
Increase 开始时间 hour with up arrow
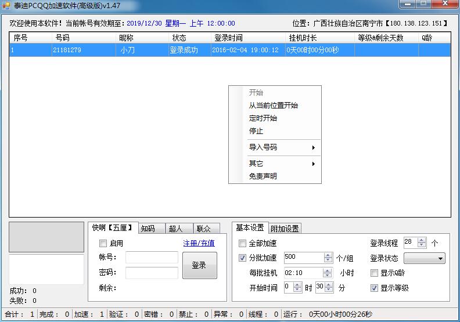pos(297,285)
